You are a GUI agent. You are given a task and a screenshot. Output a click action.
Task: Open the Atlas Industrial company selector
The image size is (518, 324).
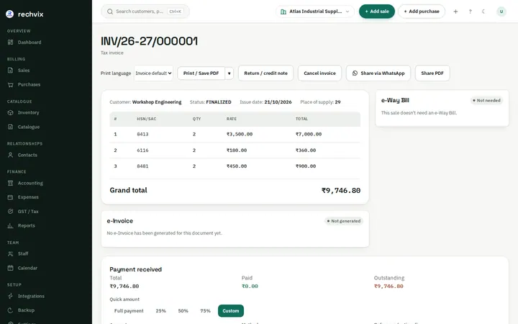315,12
